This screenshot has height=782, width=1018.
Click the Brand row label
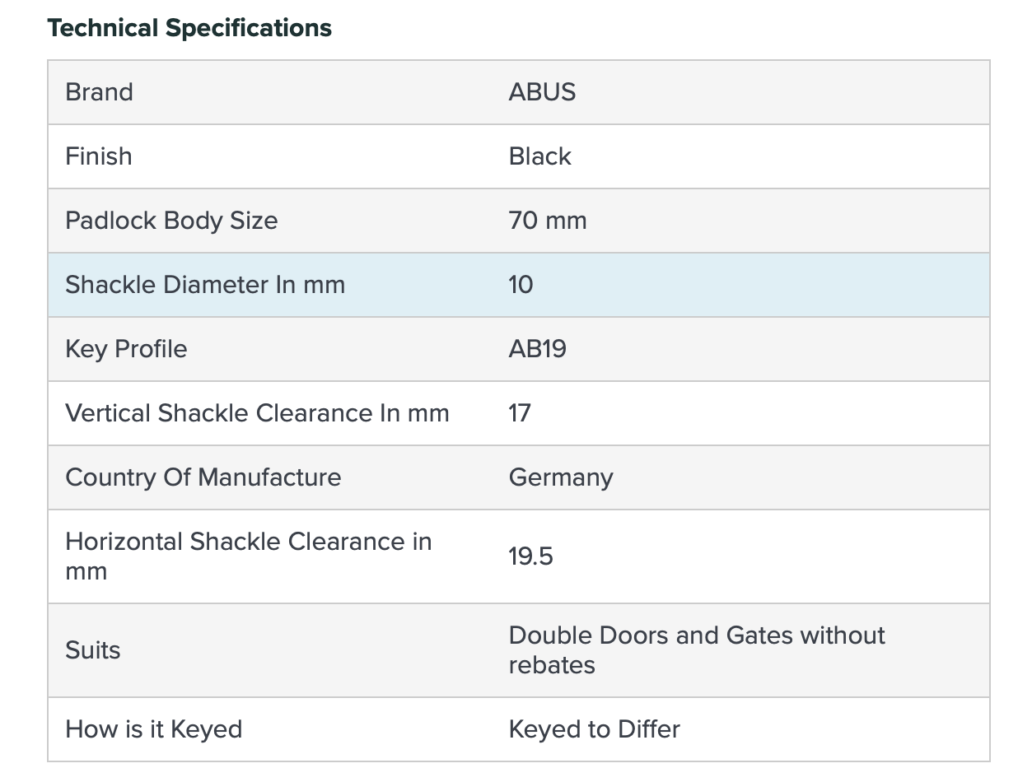(x=99, y=91)
